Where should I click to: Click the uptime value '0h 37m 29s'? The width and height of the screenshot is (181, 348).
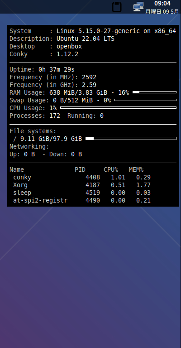click(x=57, y=69)
